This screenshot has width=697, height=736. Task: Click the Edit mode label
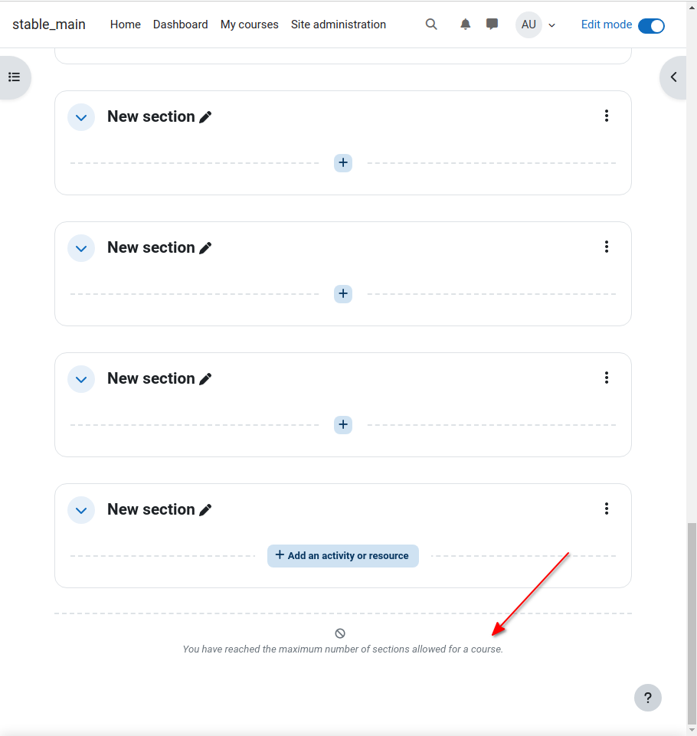point(607,25)
